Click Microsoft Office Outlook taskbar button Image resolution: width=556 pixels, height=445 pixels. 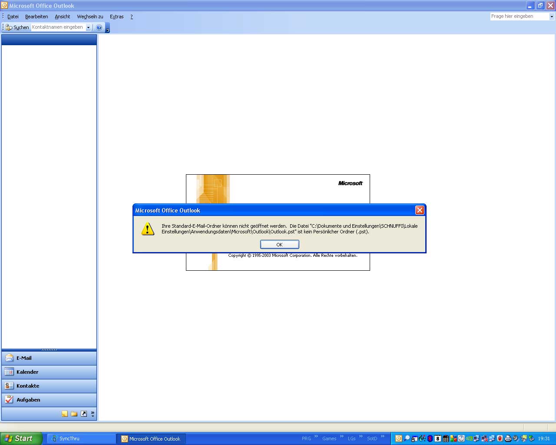151,439
